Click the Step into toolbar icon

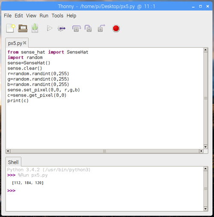click(x=88, y=28)
